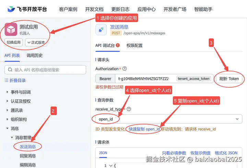Switch to the 权限配置 tab
This screenshot has height=168, width=247.
point(134,46)
